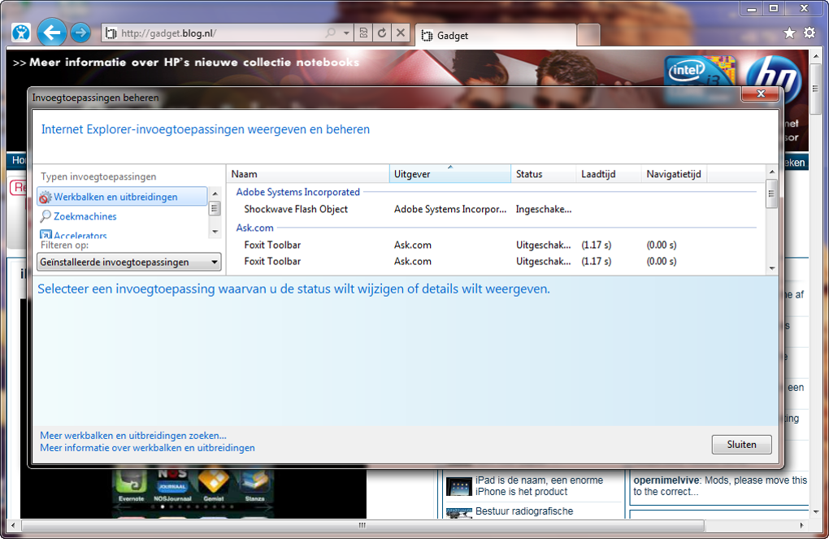This screenshot has height=539, width=829.
Task: Click the Stanza app icon in image
Action: pos(254,485)
